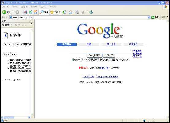Open the 帮助(H) Help menu
Image resolution: width=170 pixels, height=123 pixels.
pos(53,7)
